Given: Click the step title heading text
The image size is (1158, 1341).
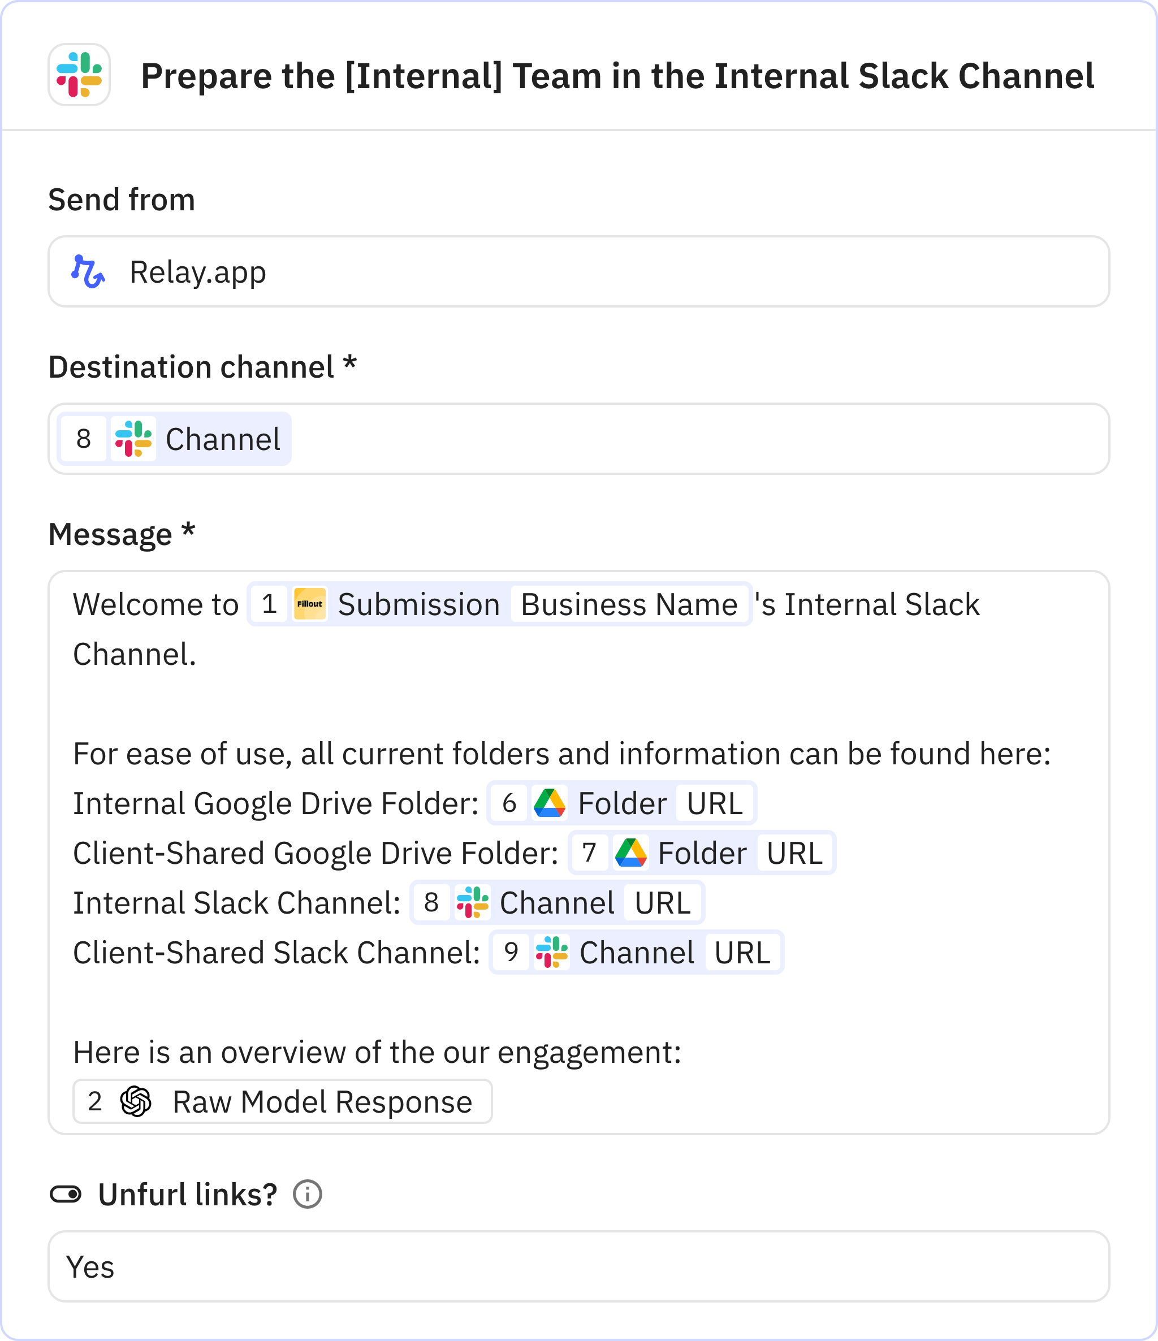Looking at the screenshot, I should [617, 76].
